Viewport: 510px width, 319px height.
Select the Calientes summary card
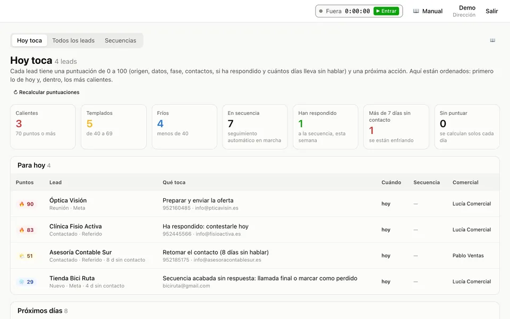(x=43, y=127)
